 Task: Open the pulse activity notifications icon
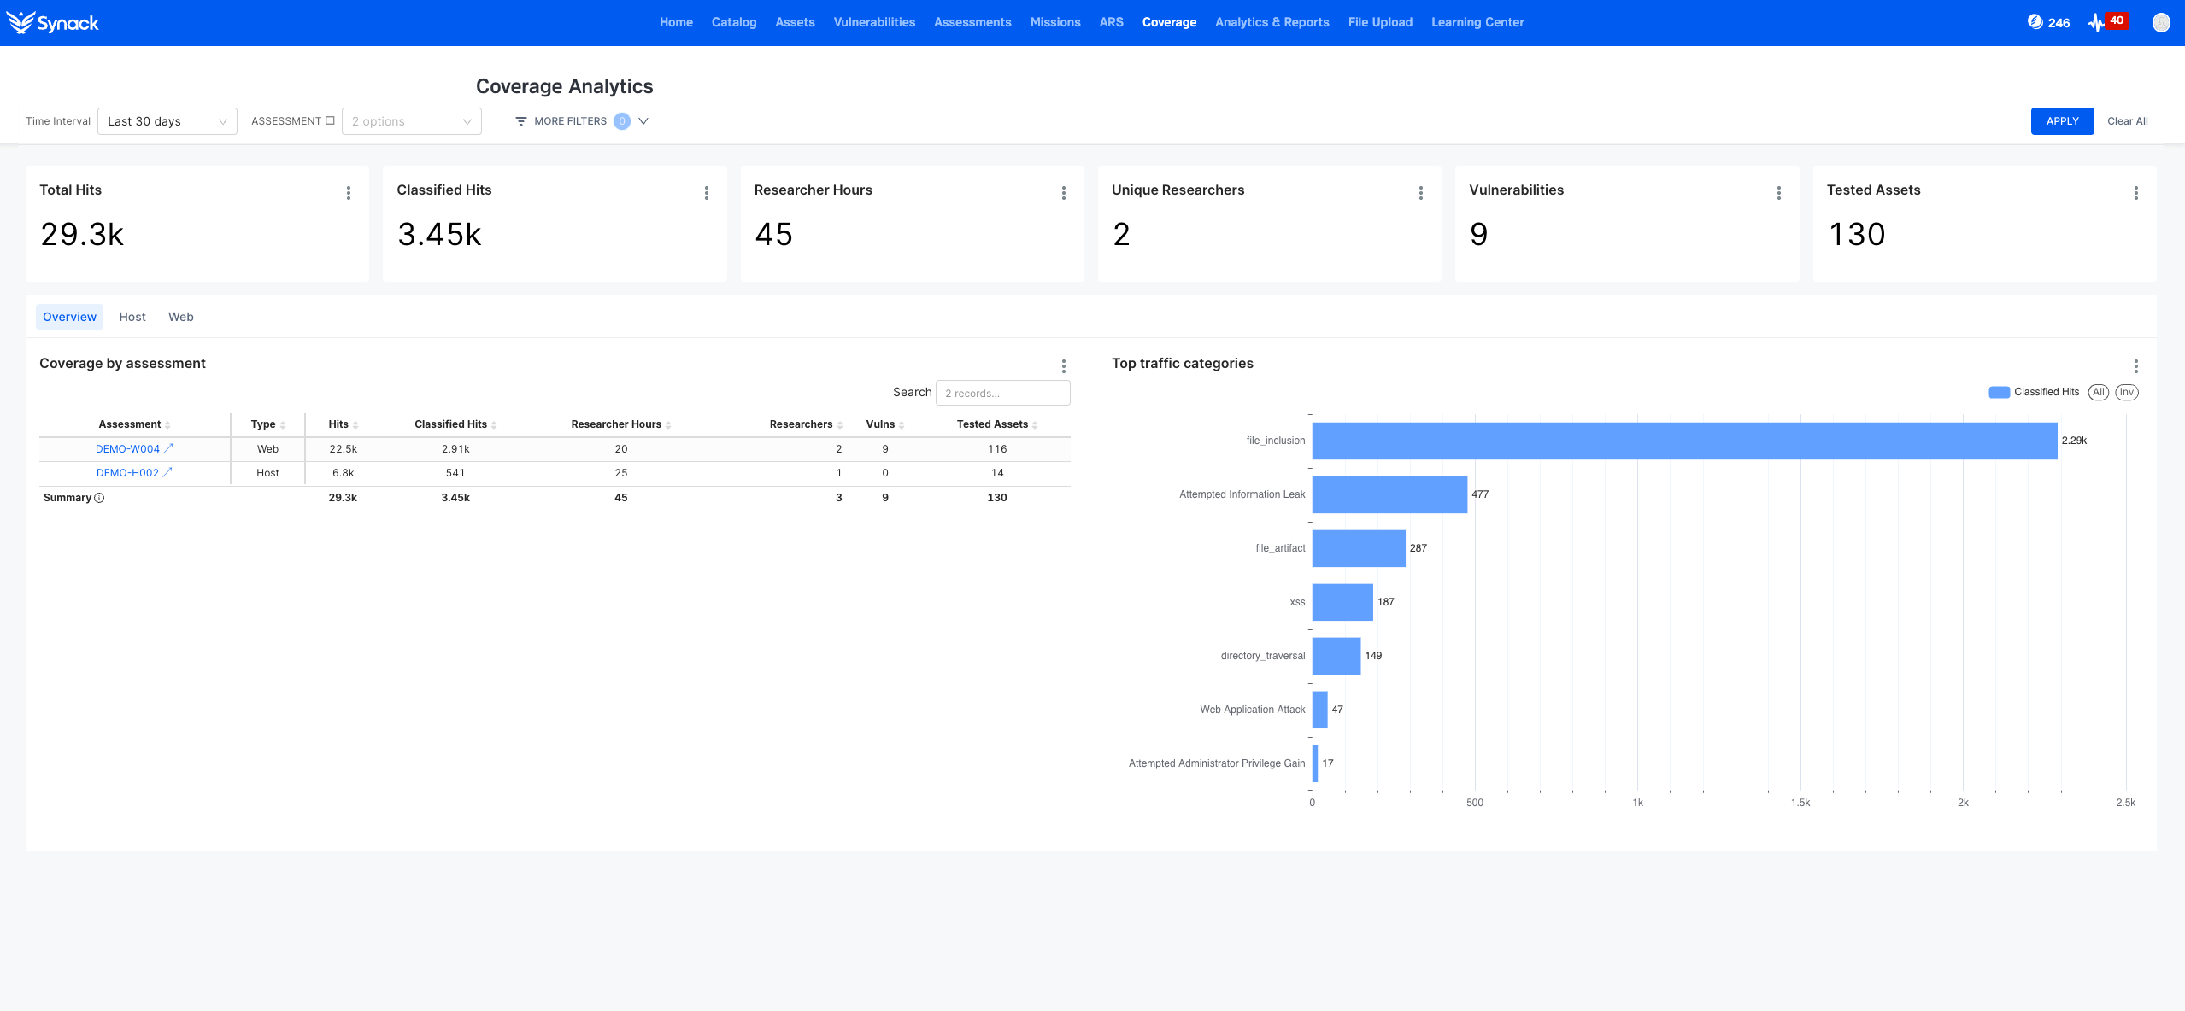(2096, 23)
